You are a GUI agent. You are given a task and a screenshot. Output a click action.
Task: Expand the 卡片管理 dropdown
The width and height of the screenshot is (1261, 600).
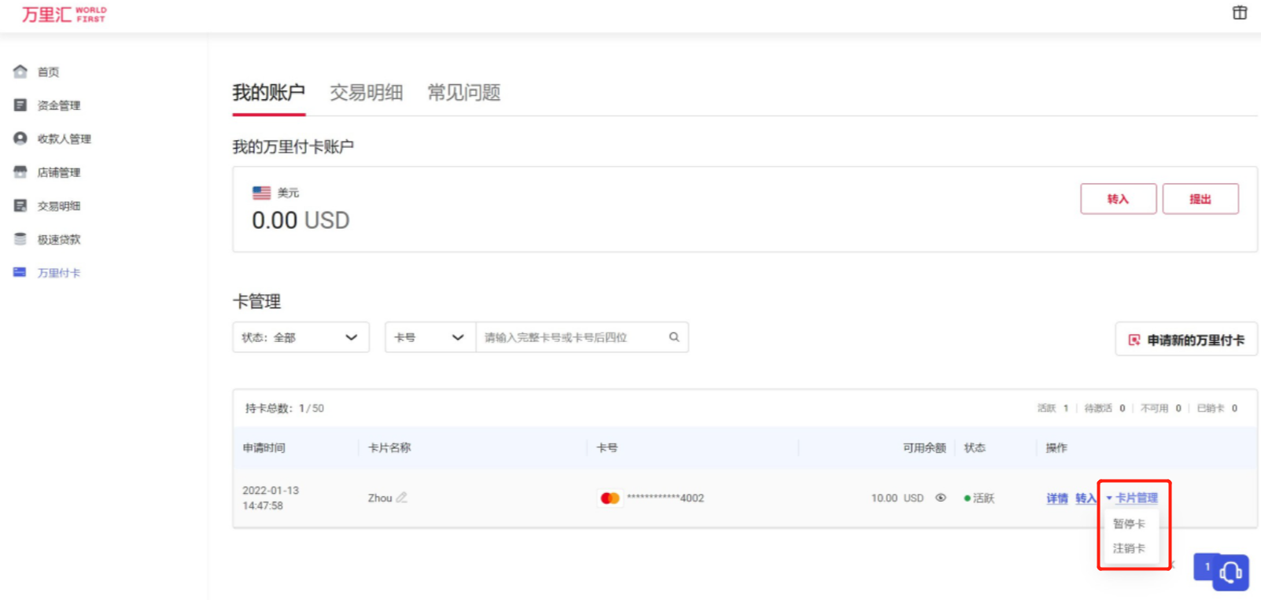coord(1132,498)
